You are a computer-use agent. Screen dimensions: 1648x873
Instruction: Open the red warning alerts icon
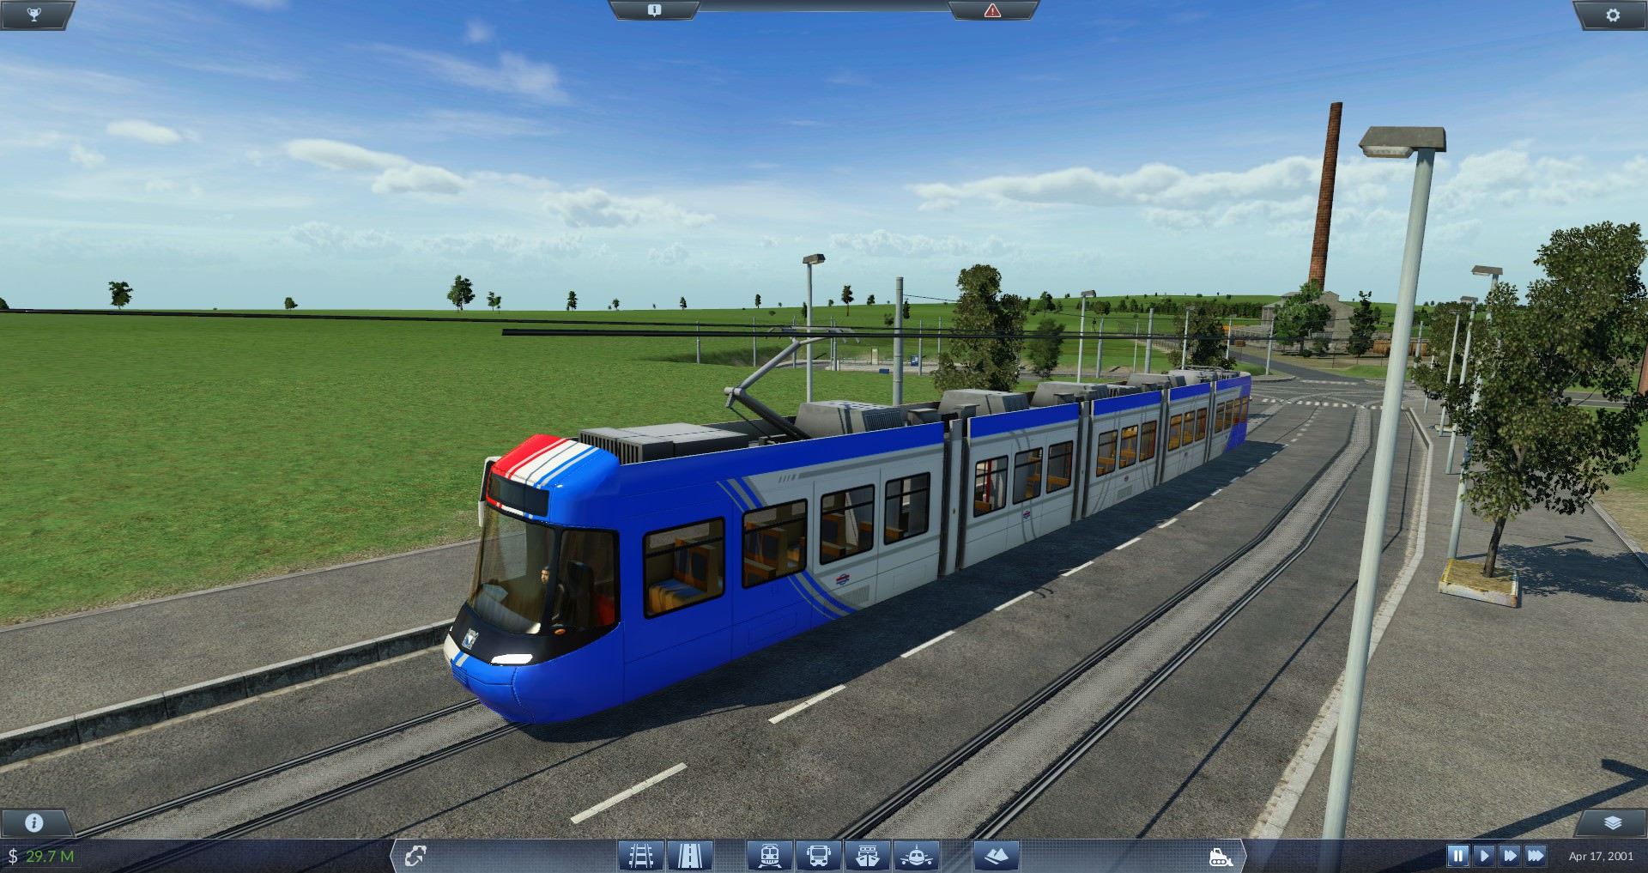pos(992,10)
